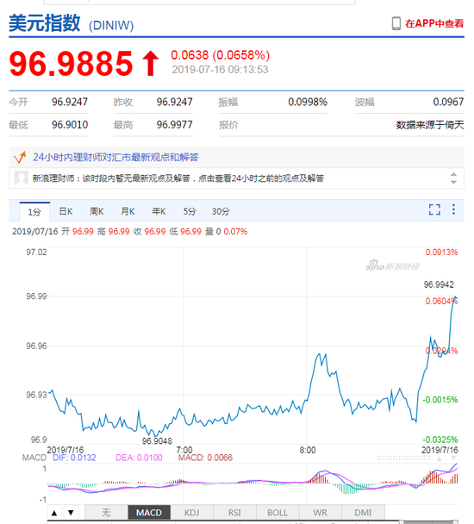Select the DMI indicator button
The height and width of the screenshot is (524, 474).
(x=363, y=512)
